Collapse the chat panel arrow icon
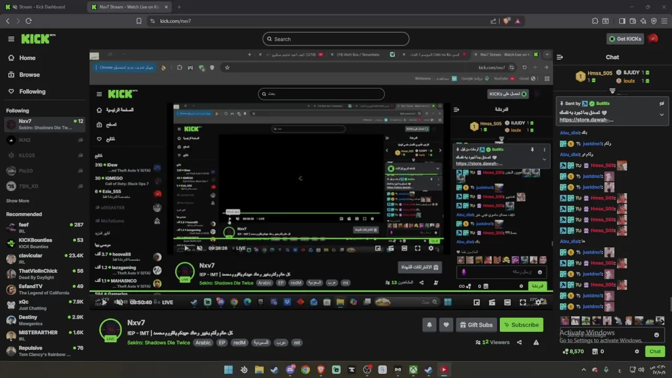 [560, 57]
